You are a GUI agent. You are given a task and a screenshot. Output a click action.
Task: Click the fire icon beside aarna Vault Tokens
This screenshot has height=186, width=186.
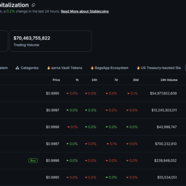(48, 68)
